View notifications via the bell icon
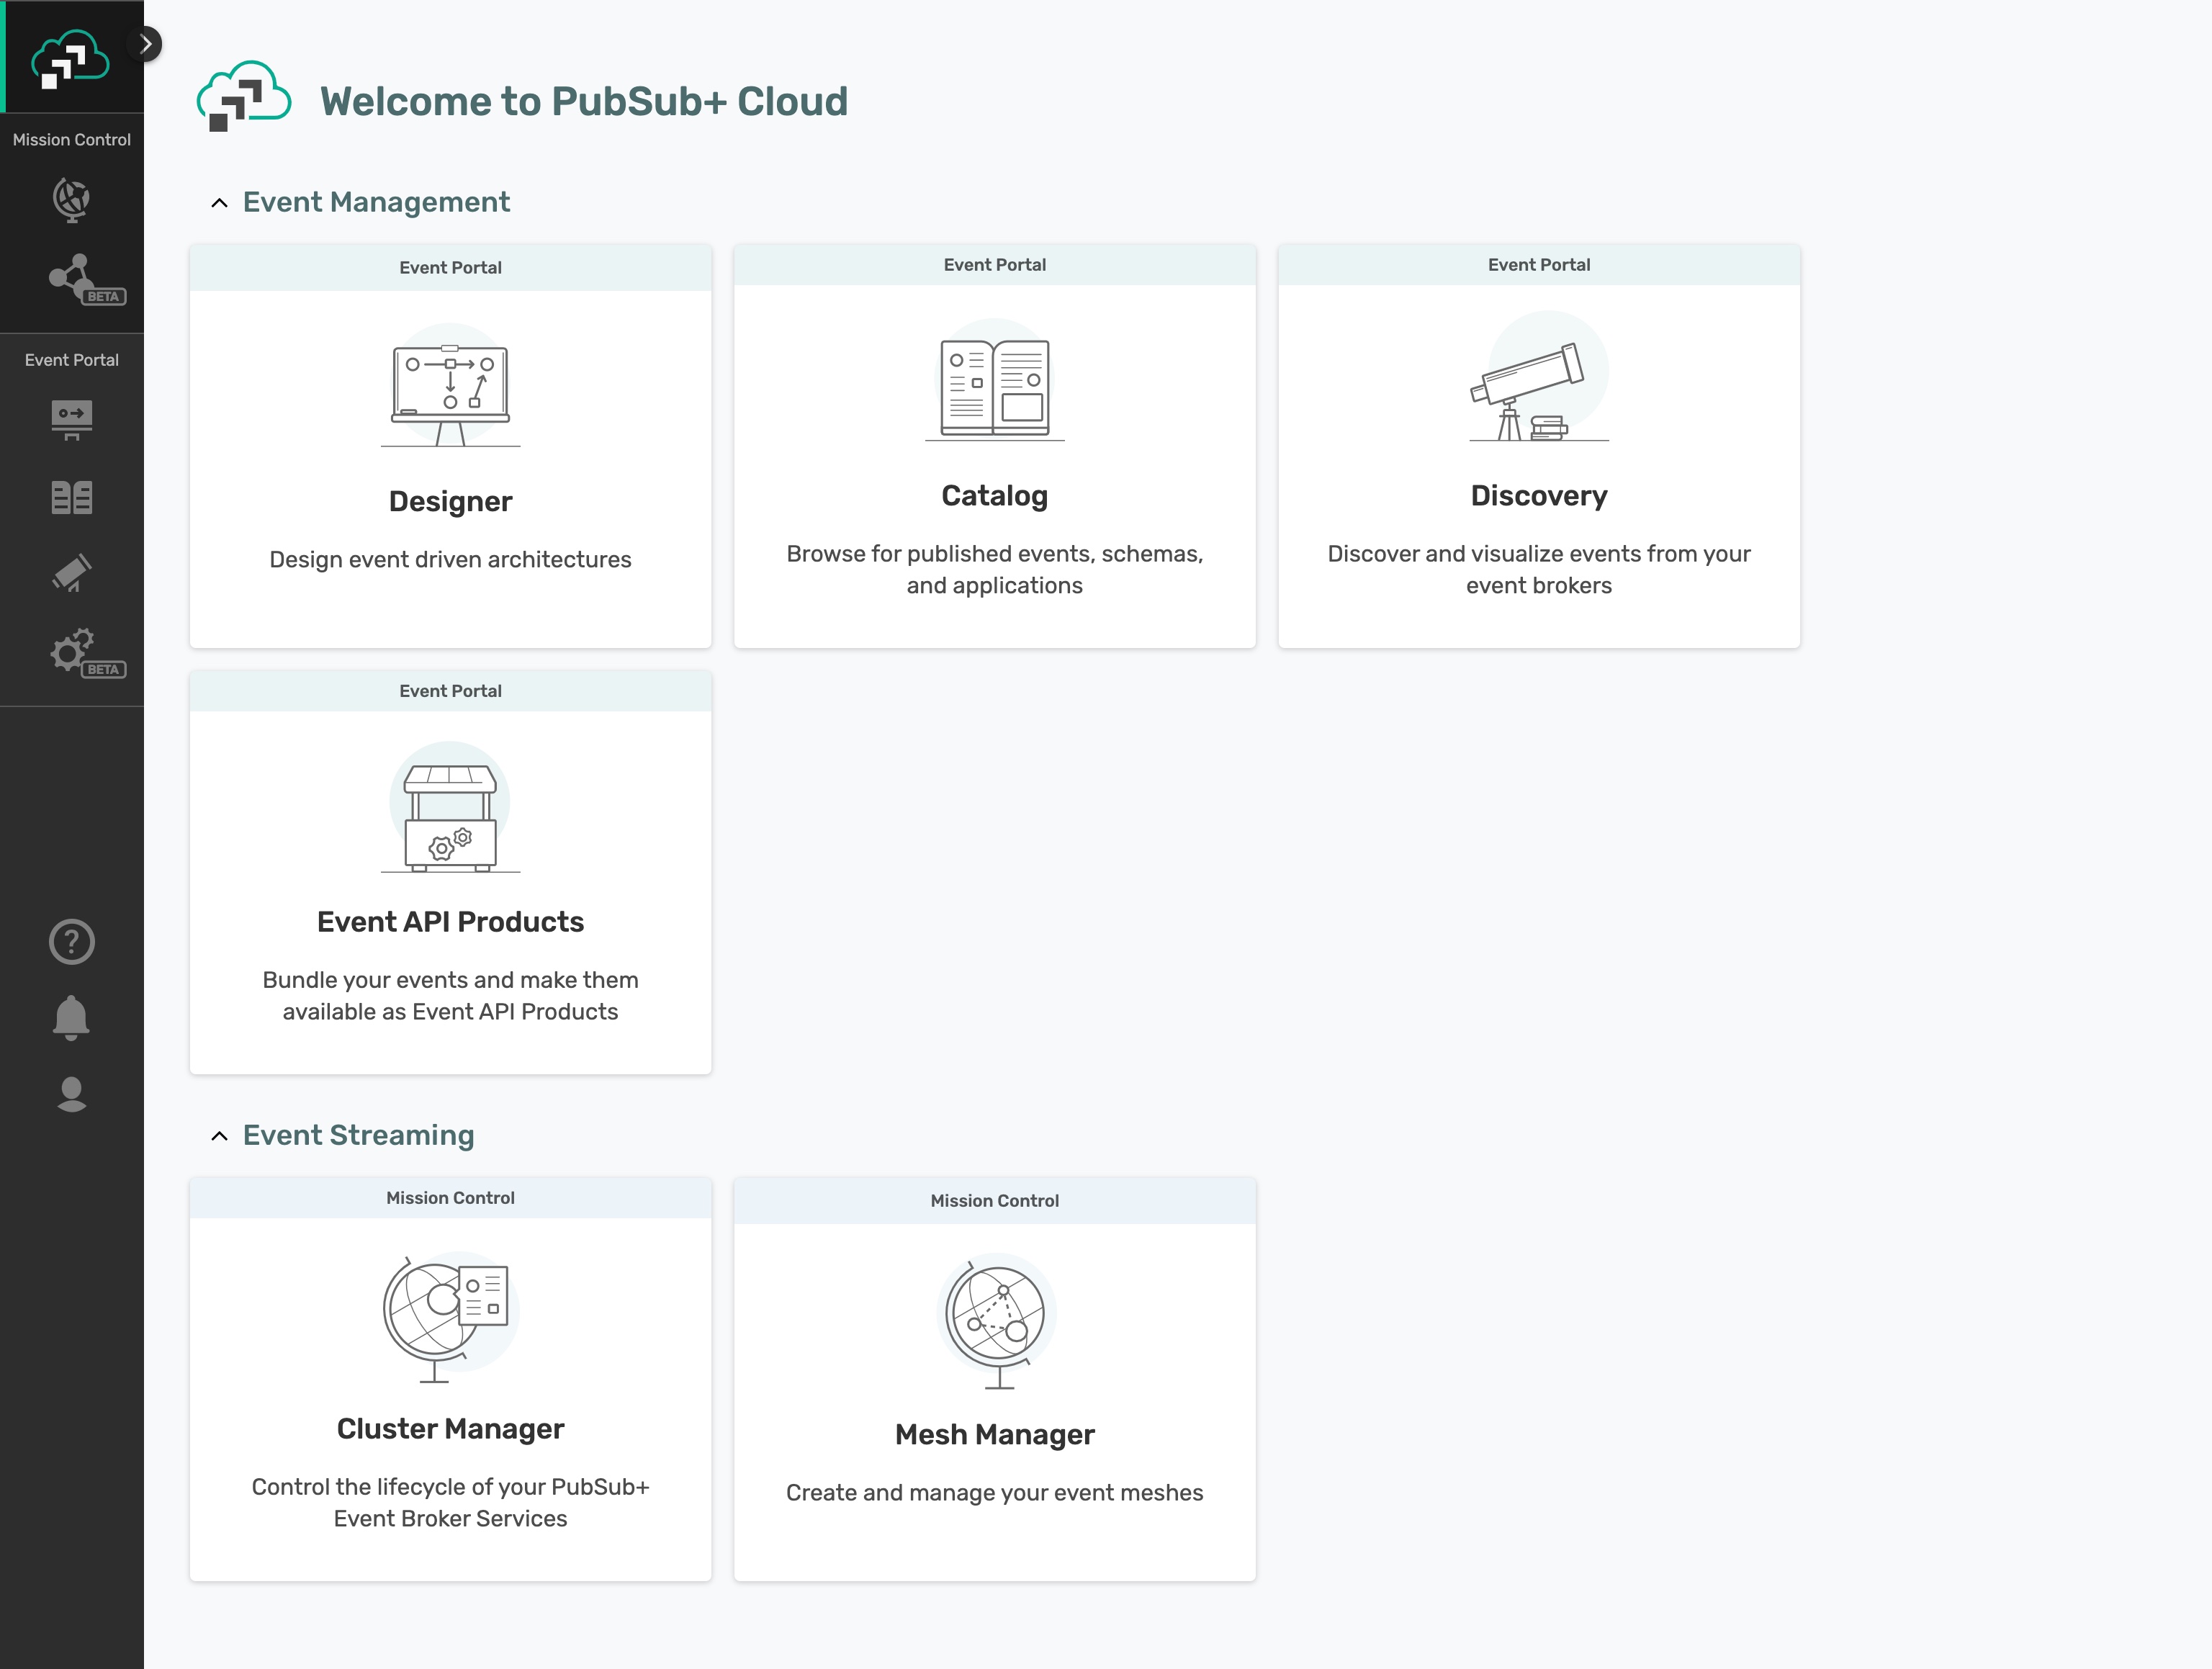 [x=71, y=1017]
